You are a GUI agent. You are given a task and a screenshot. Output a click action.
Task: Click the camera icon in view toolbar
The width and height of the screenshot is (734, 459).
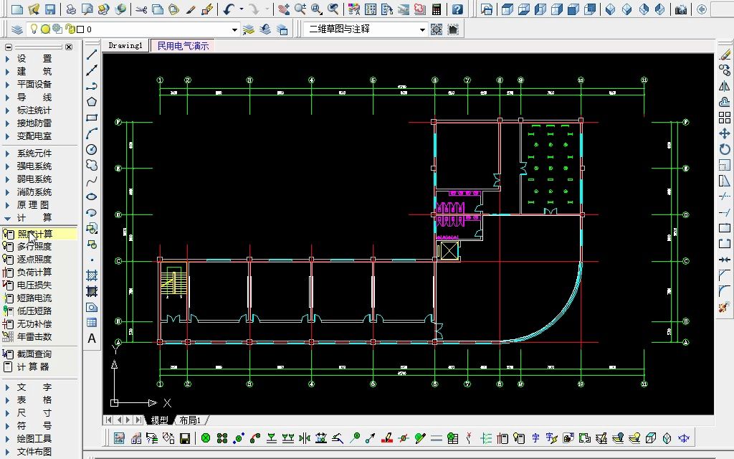[681, 9]
